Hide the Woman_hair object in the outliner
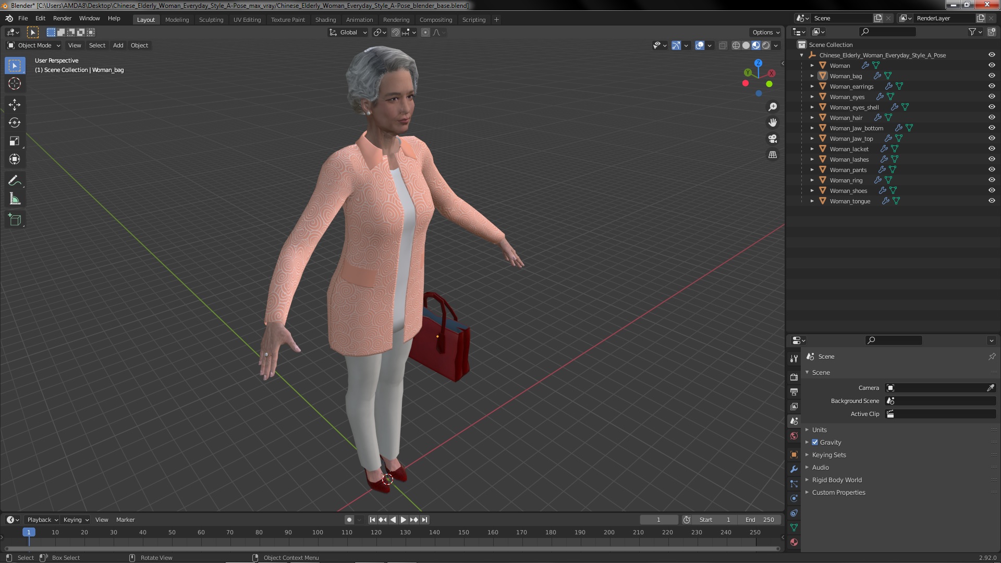Image resolution: width=1001 pixels, height=563 pixels. [992, 118]
